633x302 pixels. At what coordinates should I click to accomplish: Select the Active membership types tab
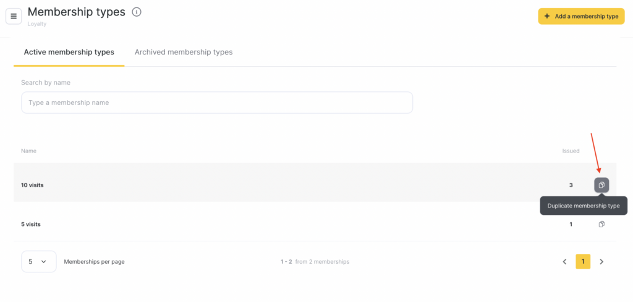69,52
